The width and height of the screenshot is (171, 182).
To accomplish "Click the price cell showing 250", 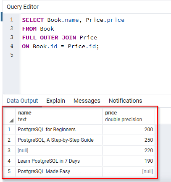I will [x=129, y=140].
